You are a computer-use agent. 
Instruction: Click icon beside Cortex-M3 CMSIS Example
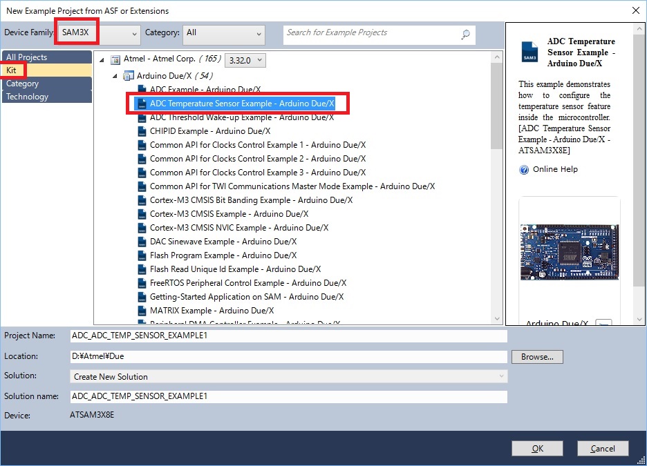tap(142, 214)
